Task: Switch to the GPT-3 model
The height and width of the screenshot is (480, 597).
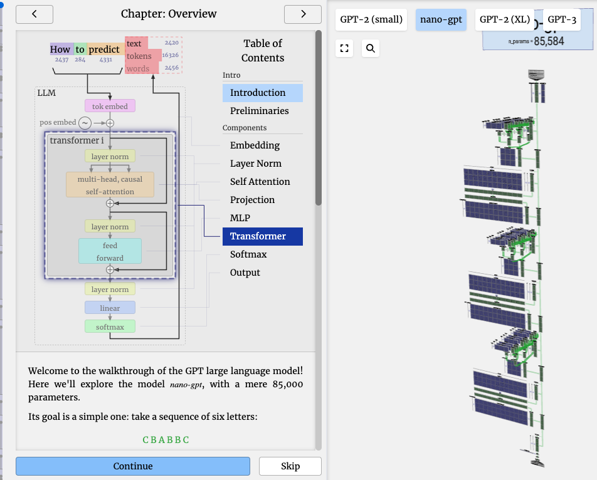Action: (561, 19)
